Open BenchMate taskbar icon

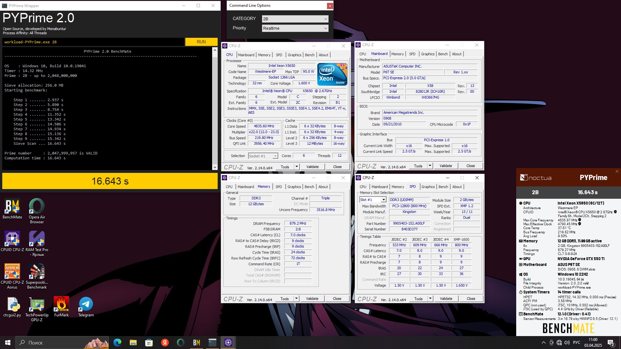coord(197,343)
